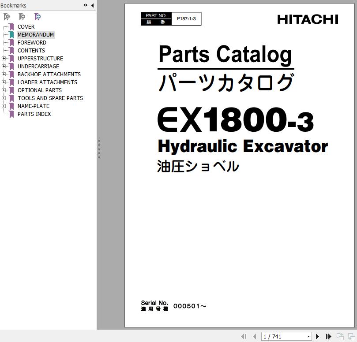Click the Japanese katakana title パーツカタログ

(x=226, y=82)
